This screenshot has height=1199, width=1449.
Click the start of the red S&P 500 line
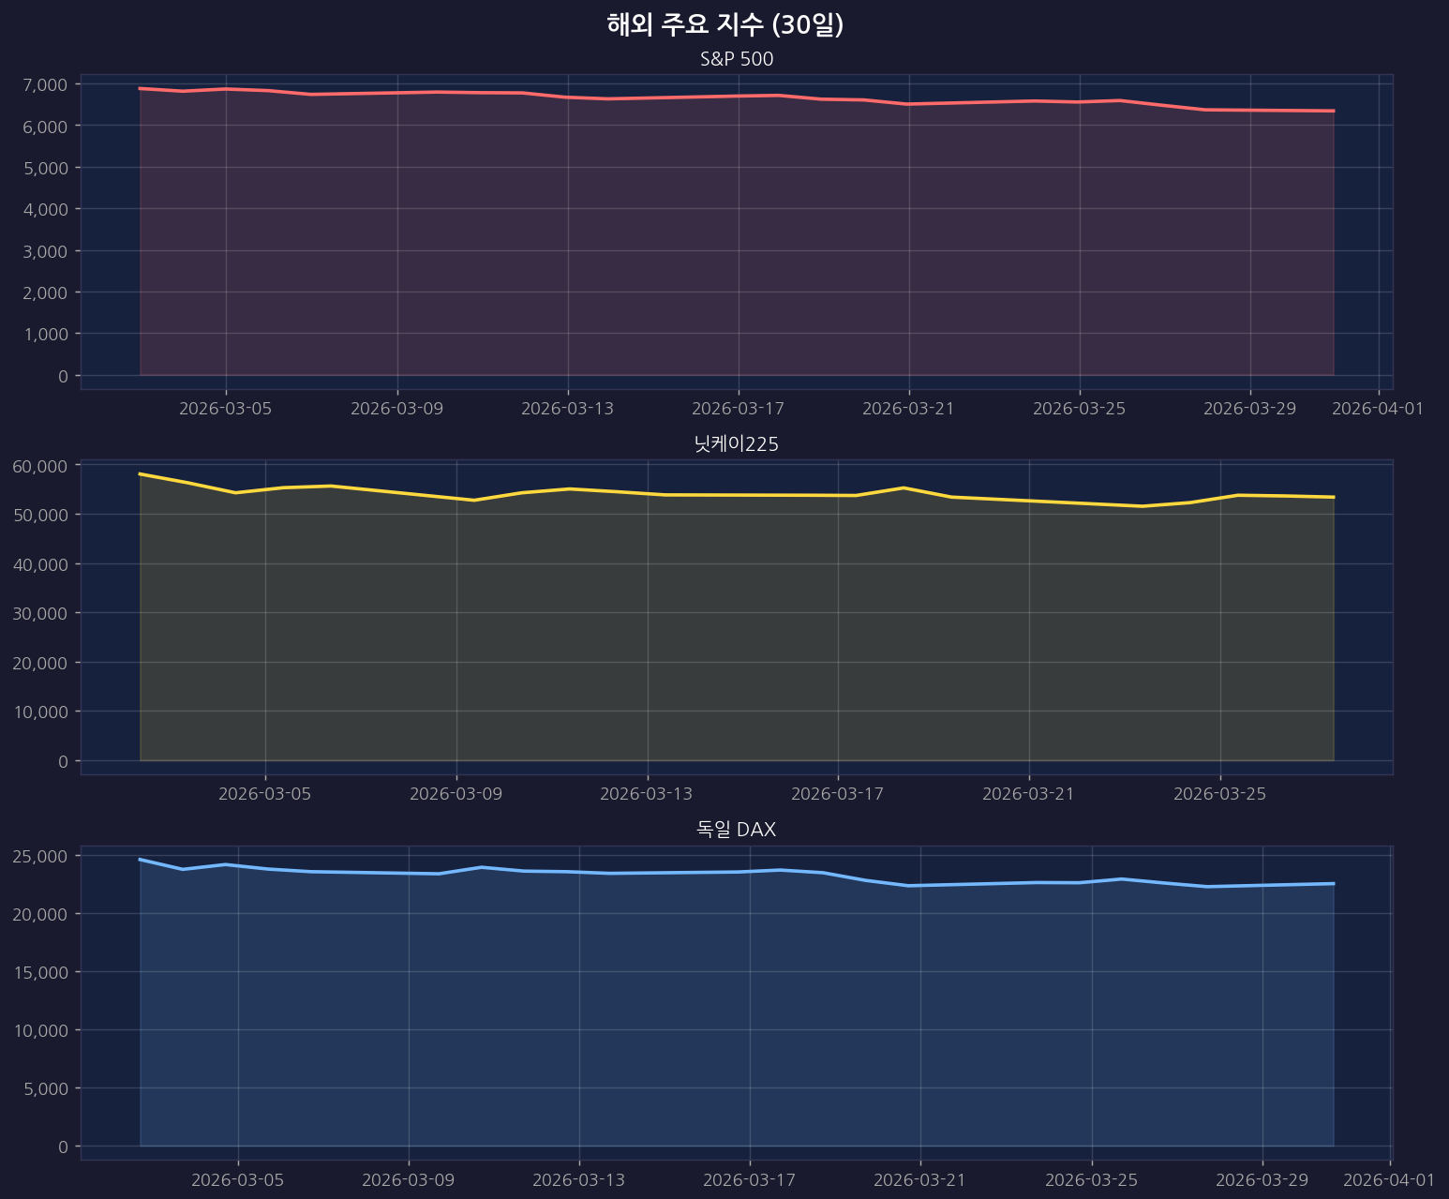(x=141, y=88)
